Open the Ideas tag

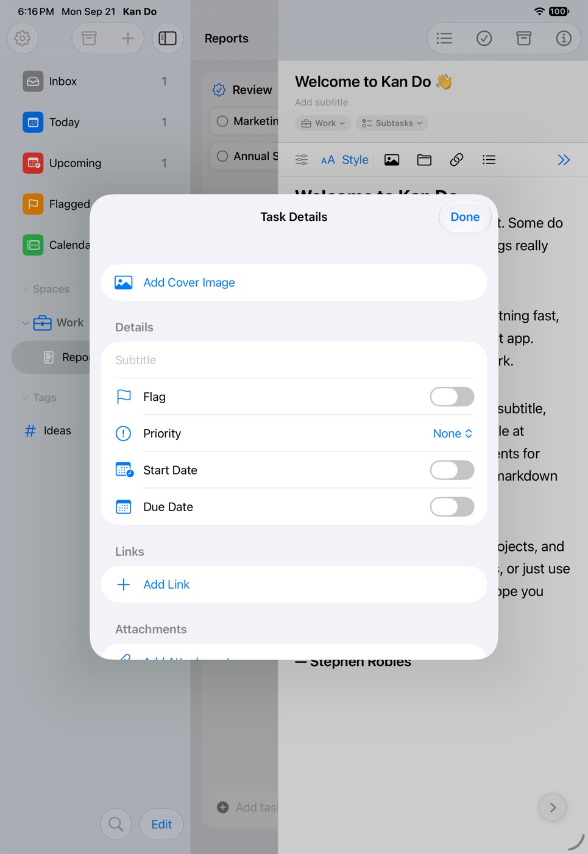48,431
